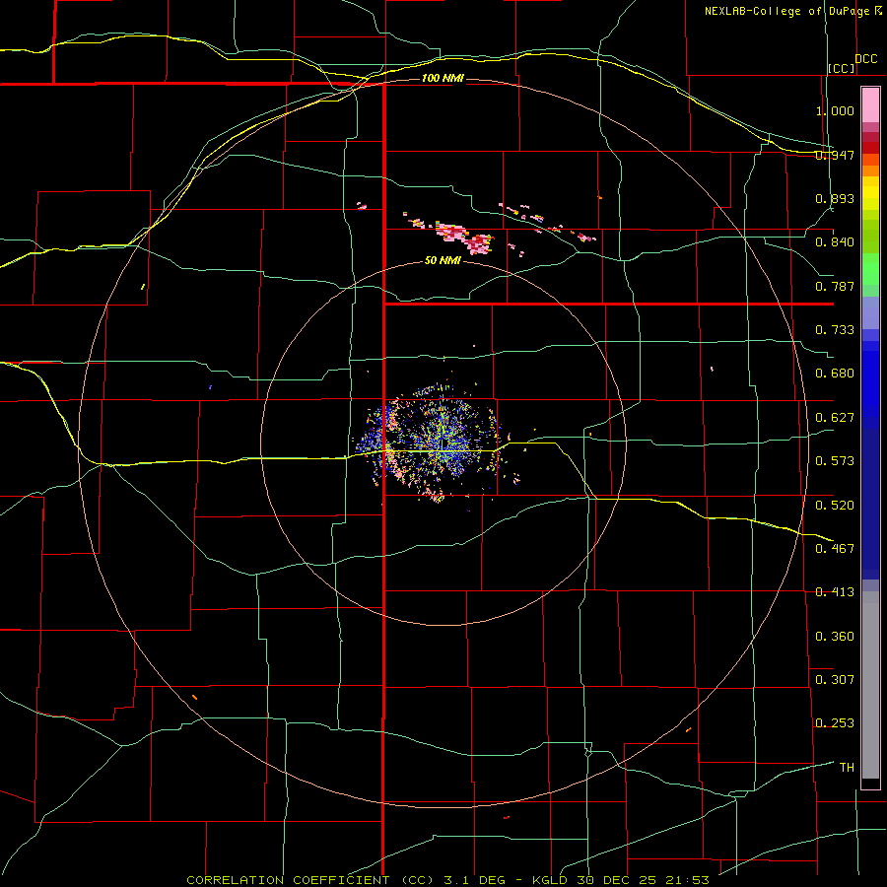Click the 0.733 color scale label

pos(835,330)
